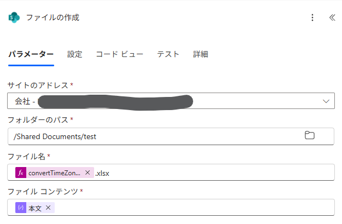Select the パラメーター tab
The height and width of the screenshot is (224, 342).
[31, 54]
